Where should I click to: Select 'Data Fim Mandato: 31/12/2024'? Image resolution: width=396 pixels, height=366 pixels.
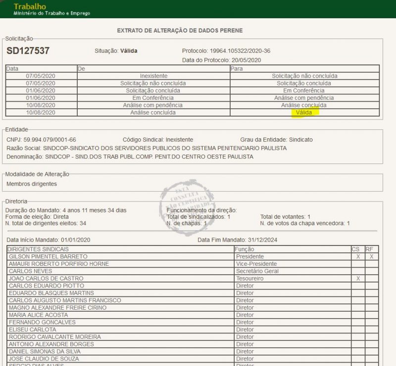238,240
